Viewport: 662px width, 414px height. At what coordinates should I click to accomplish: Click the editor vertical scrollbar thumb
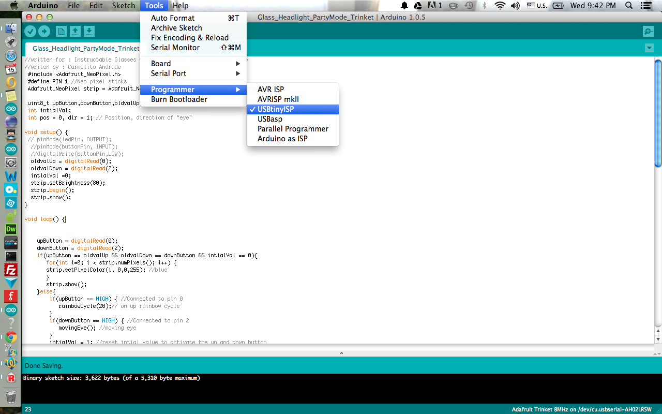(658, 112)
